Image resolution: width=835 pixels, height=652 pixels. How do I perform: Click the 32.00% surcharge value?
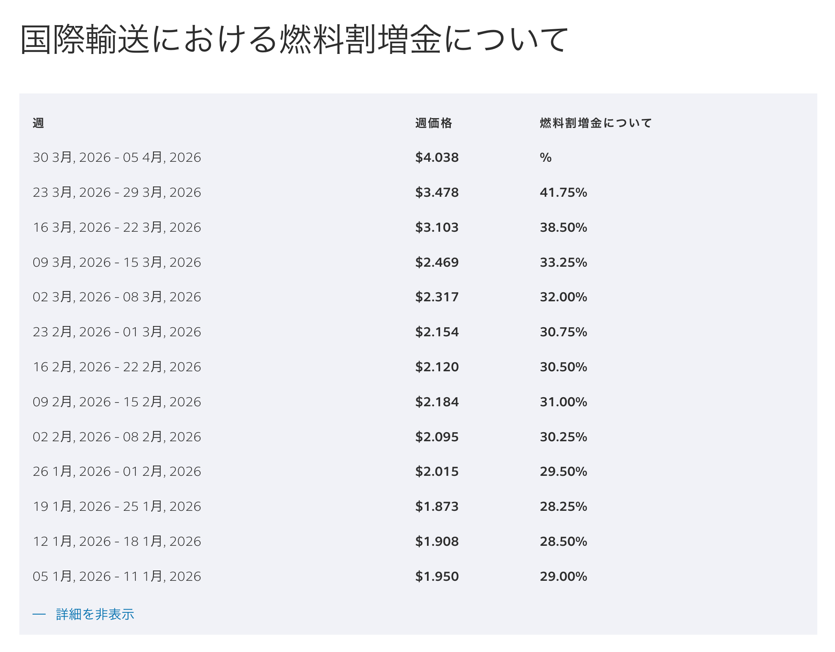pyautogui.click(x=563, y=297)
